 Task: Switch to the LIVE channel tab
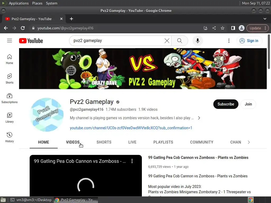point(132,142)
